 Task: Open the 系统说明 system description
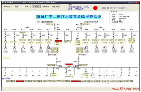click(x=46, y=7)
